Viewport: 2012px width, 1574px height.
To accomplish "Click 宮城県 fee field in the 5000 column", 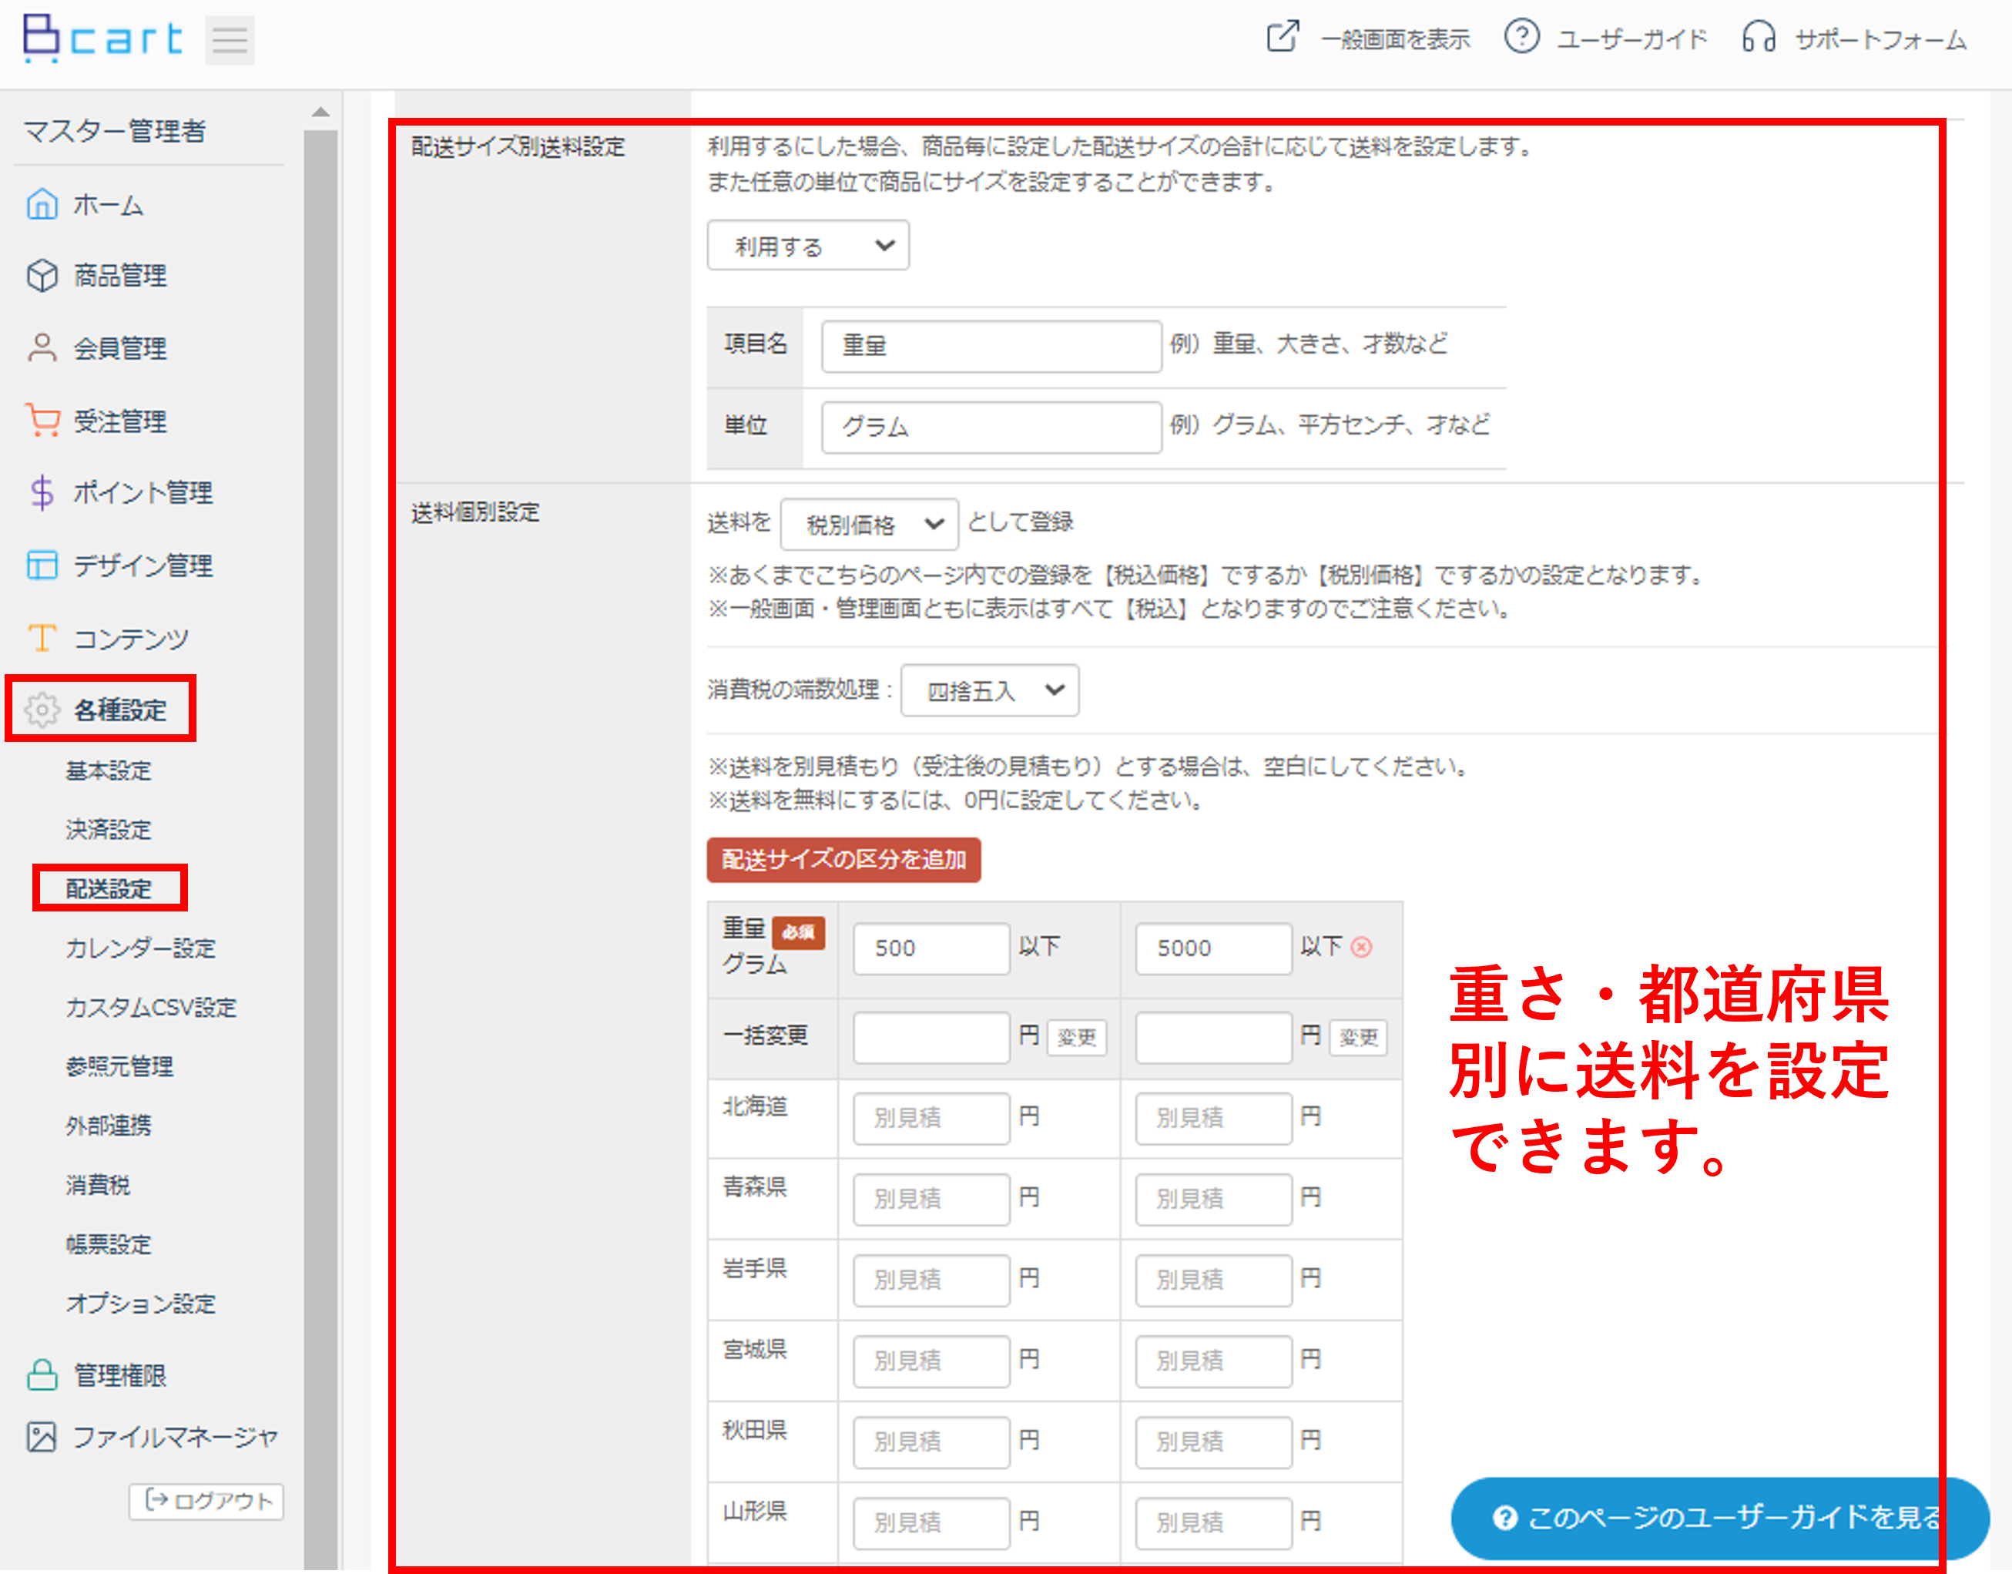I will (x=1213, y=1361).
